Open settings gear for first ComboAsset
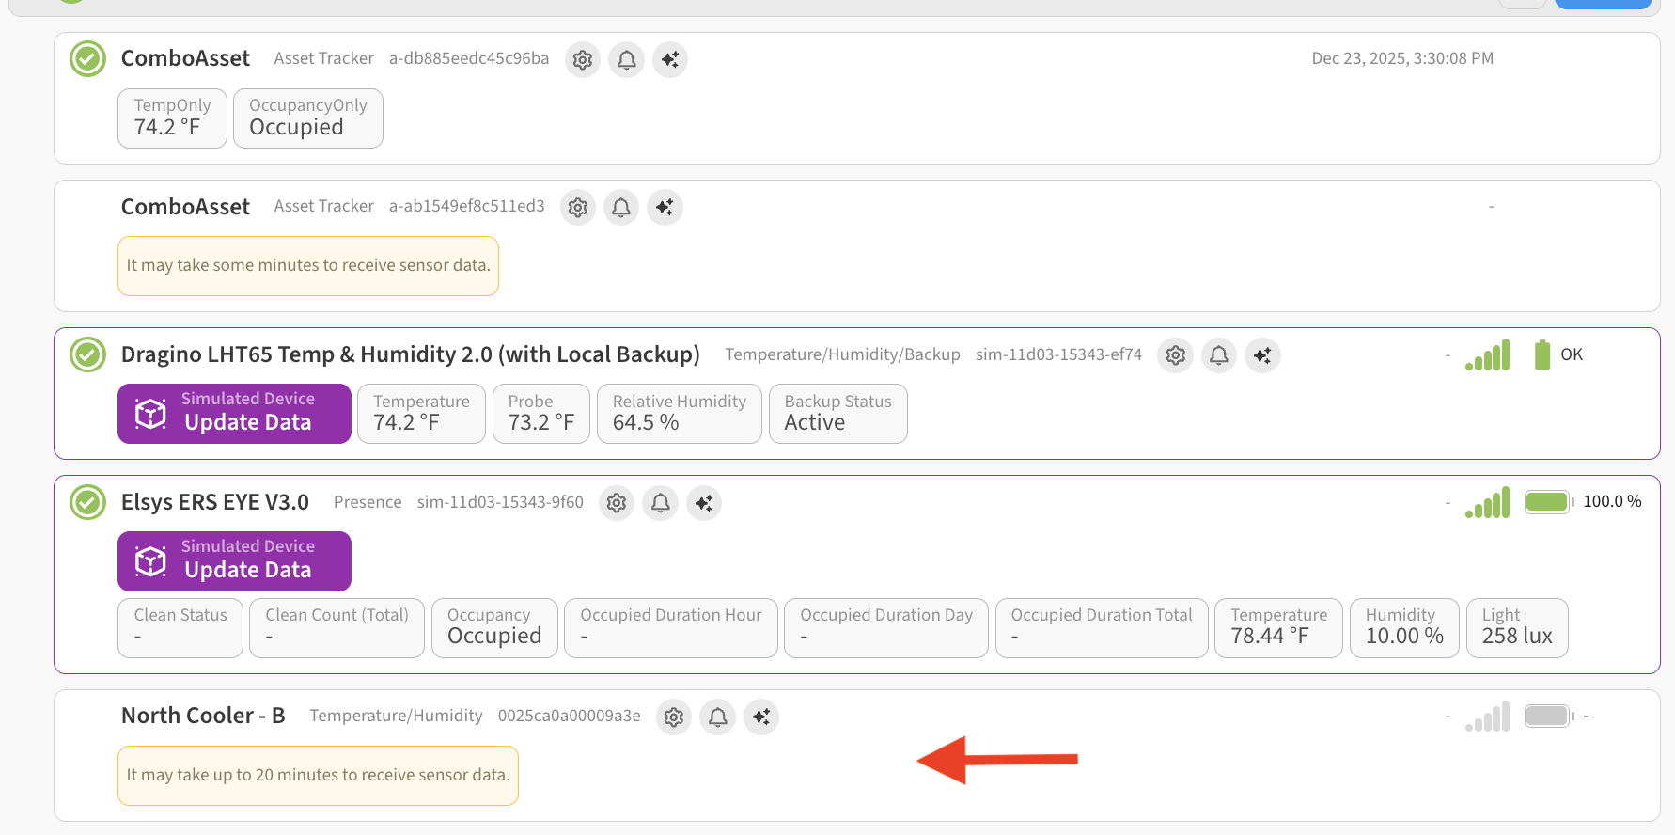Image resolution: width=1675 pixels, height=835 pixels. (583, 60)
